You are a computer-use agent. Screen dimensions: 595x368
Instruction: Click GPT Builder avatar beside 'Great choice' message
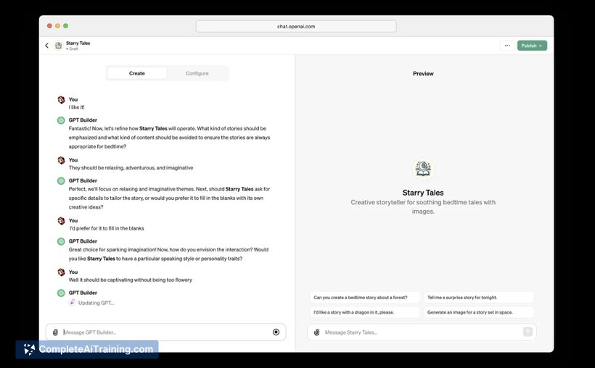(x=61, y=241)
